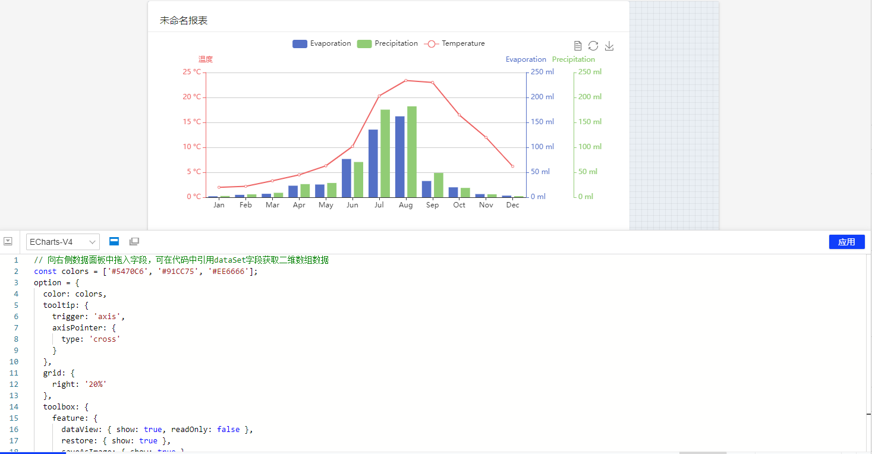Image resolution: width=872 pixels, height=454 pixels.
Task: Click the 25 °C axis label
Action: pos(192,72)
